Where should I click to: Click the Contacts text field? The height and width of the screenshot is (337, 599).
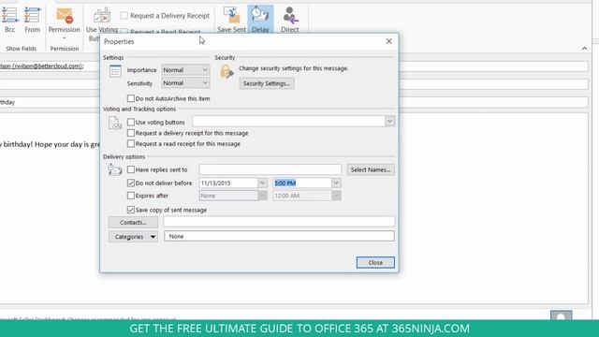(x=279, y=222)
